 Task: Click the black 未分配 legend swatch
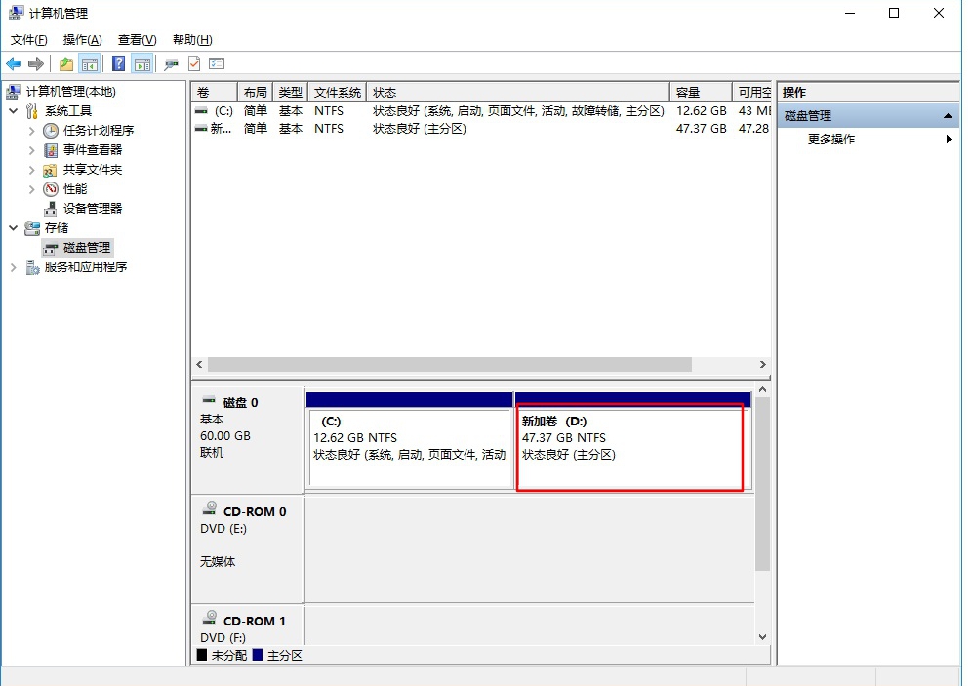[x=201, y=655]
